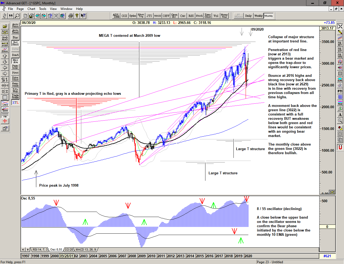
Task: Click the Elliott wave tool icon
Action: pos(5,50)
